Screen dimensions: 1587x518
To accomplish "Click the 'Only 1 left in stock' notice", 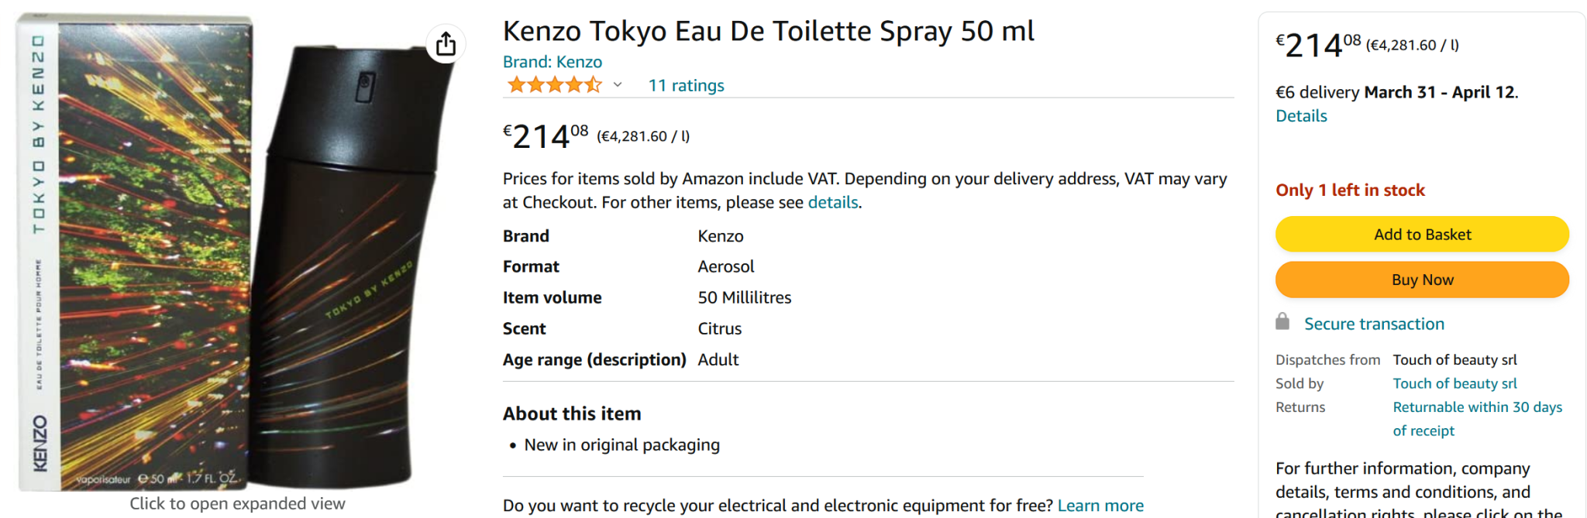I will tap(1350, 190).
